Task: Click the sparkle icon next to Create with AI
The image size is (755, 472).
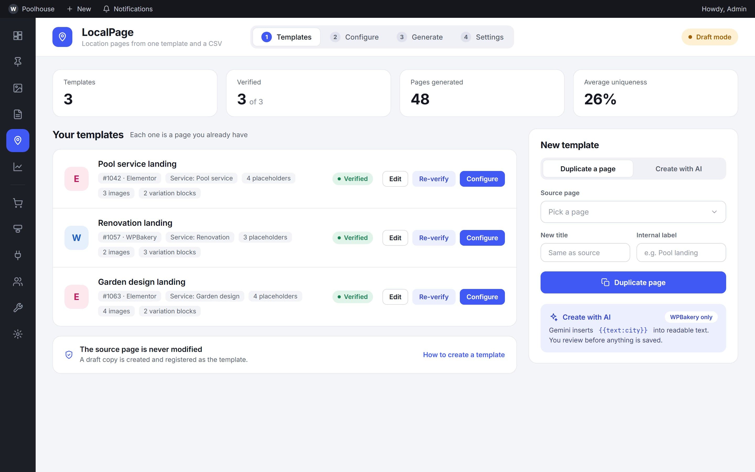Action: [x=554, y=317]
